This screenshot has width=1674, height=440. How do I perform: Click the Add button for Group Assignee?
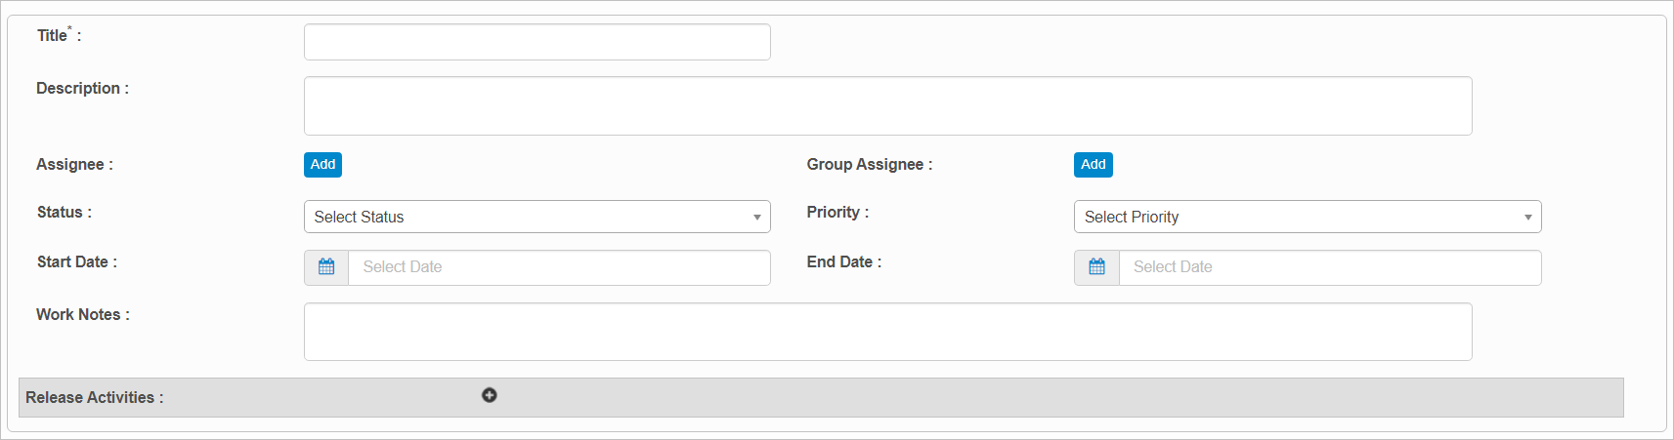coord(1093,165)
